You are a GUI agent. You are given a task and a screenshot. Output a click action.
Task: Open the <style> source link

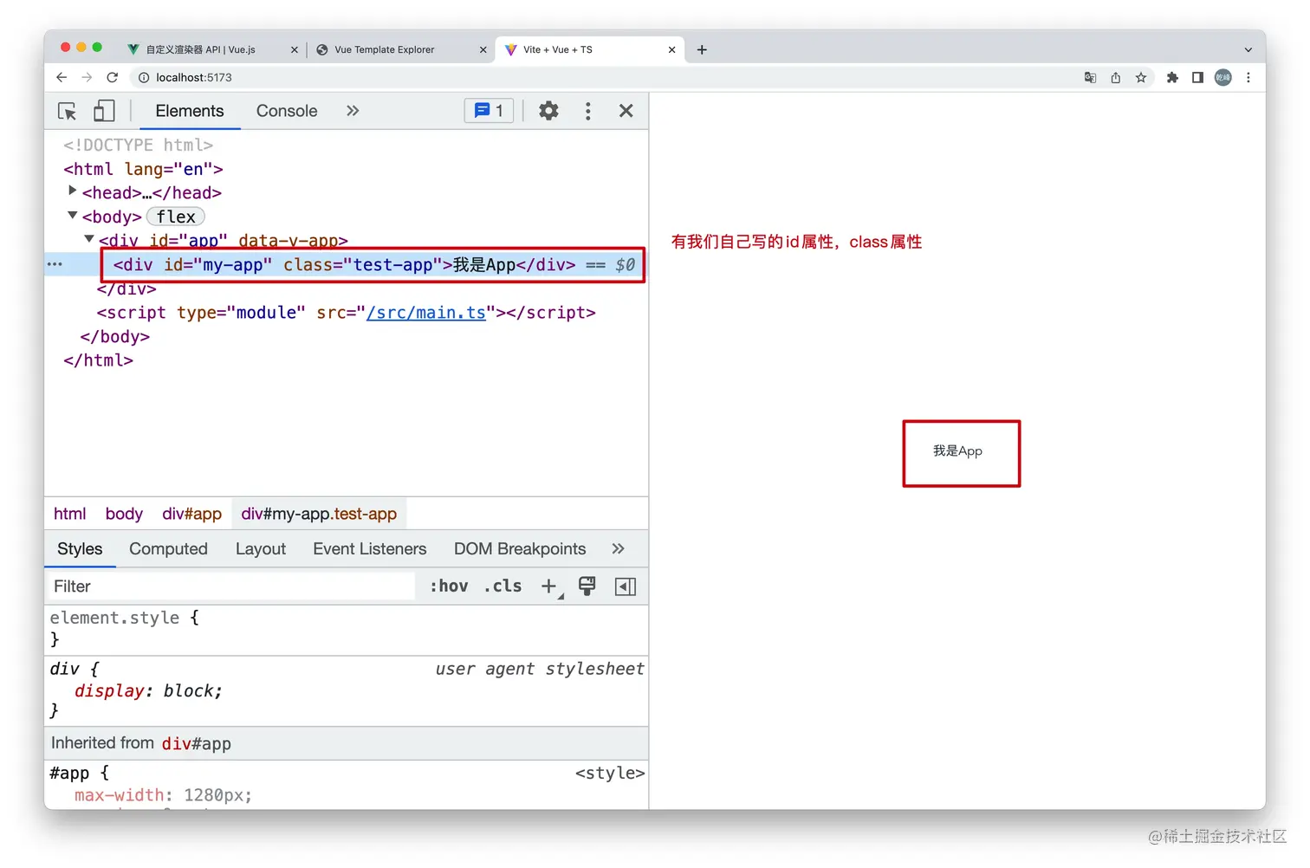pos(610,773)
